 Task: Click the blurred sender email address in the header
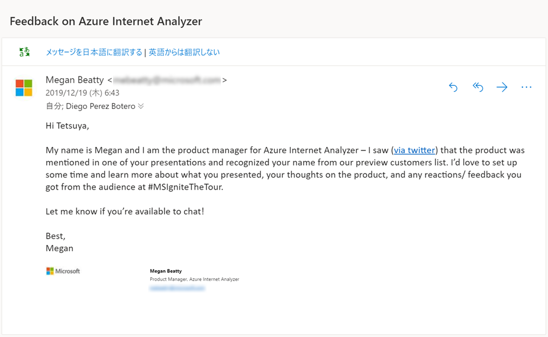point(166,80)
